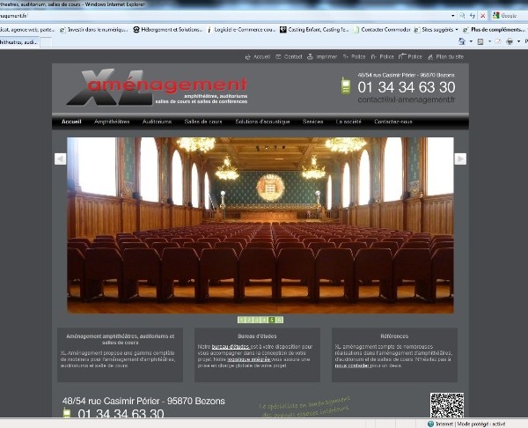Click the feeds icon in IE command bar

pyautogui.click(x=480, y=41)
